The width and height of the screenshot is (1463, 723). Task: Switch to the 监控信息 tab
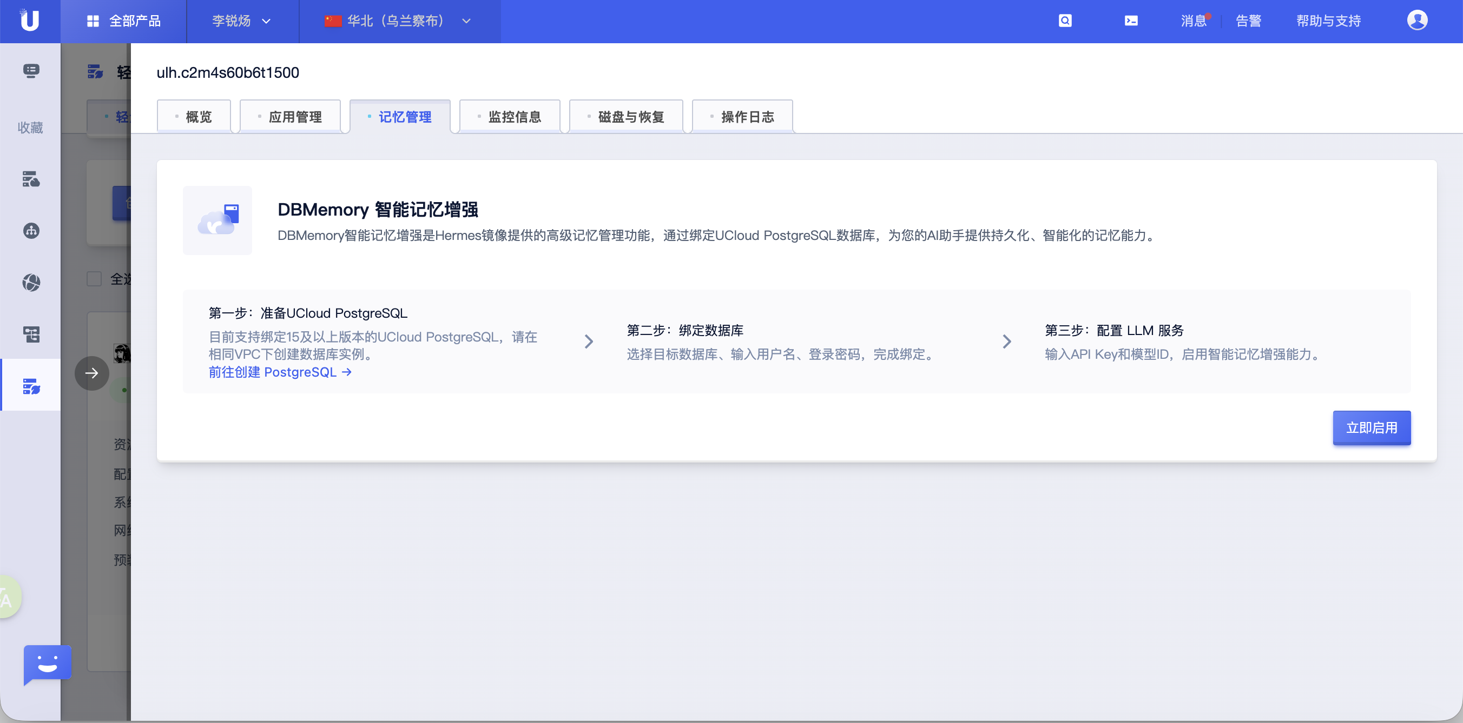coord(510,117)
